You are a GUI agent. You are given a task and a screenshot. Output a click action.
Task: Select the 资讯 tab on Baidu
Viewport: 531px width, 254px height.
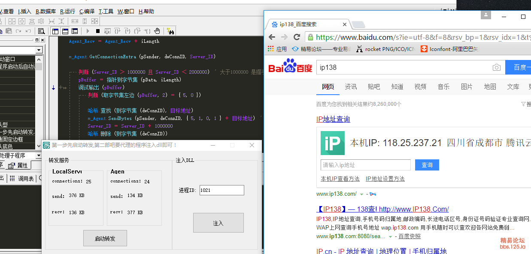click(351, 87)
